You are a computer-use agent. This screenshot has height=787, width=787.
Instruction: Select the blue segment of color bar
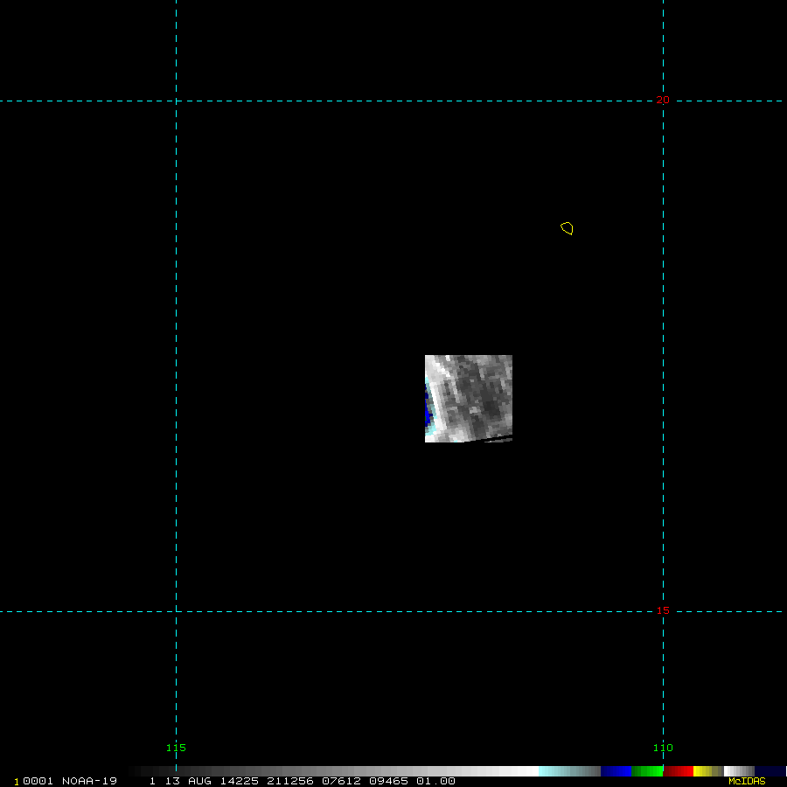tap(616, 771)
